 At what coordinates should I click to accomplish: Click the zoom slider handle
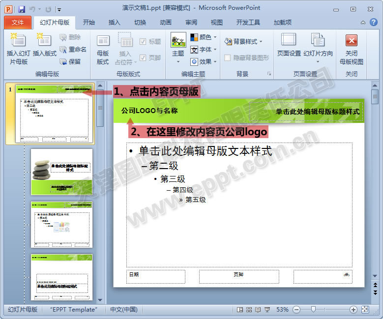pyautogui.click(x=313, y=310)
